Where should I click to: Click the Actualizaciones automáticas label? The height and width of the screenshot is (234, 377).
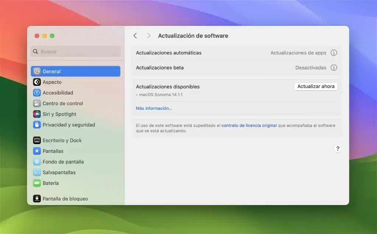pyautogui.click(x=169, y=53)
